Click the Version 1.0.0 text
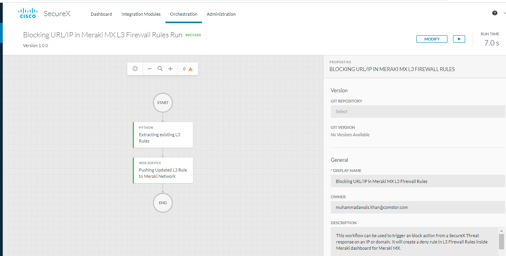506x256 pixels. point(35,45)
